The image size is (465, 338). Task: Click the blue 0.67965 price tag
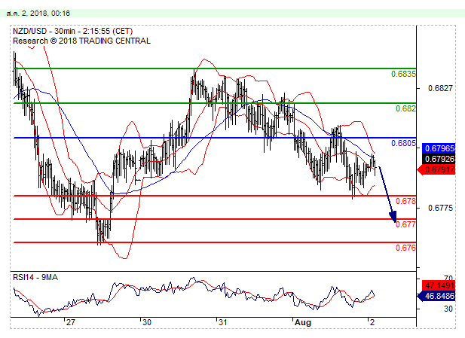point(439,148)
